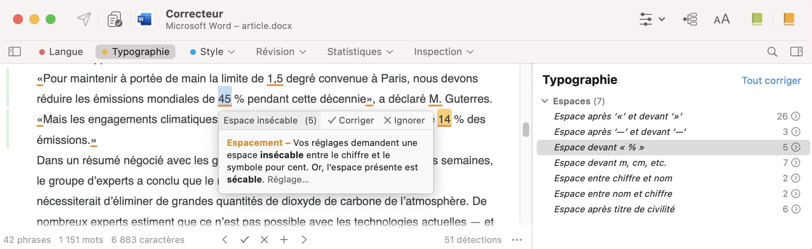Click the document check icon in toolbar
Viewport: 812px width, 249px height.
coord(115,19)
